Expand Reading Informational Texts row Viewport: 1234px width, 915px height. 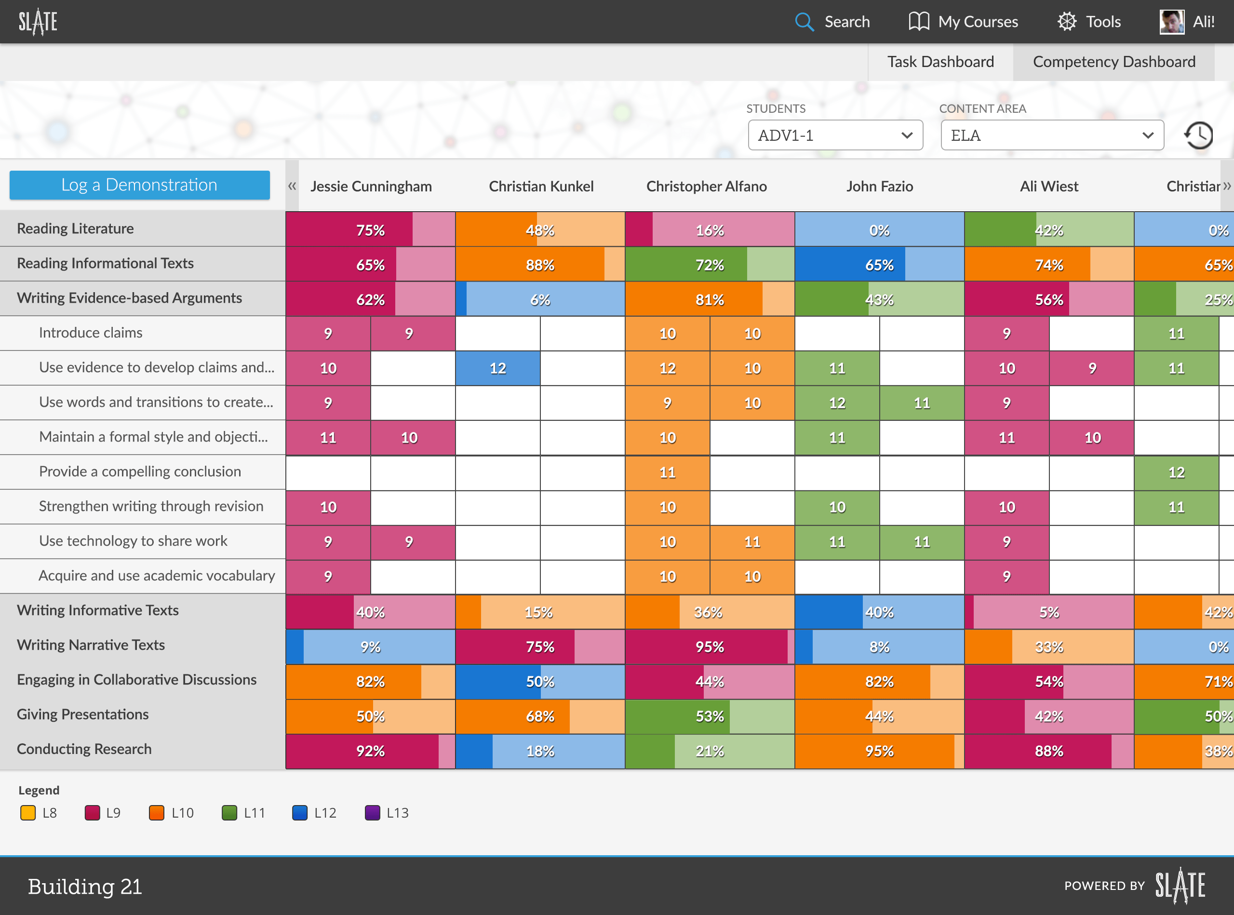[x=142, y=264]
